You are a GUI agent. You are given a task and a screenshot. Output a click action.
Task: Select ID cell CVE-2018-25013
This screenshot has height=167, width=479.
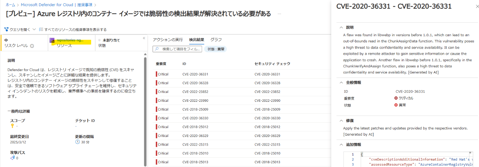coord(195,162)
